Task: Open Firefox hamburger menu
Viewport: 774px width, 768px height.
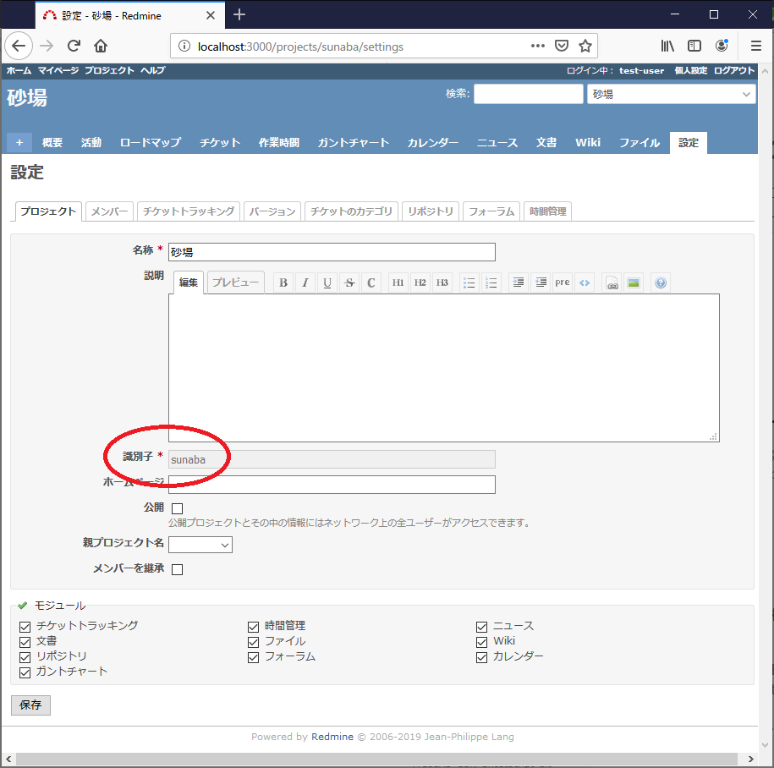Action: (755, 46)
